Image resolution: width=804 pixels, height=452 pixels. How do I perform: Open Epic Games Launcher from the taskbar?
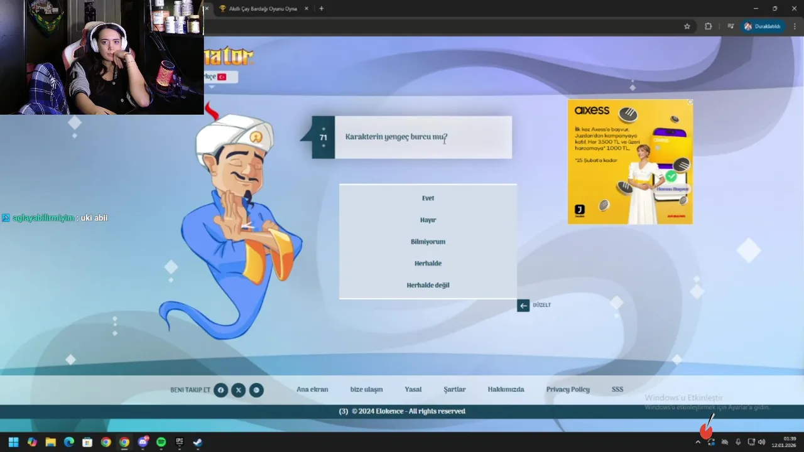[179, 442]
